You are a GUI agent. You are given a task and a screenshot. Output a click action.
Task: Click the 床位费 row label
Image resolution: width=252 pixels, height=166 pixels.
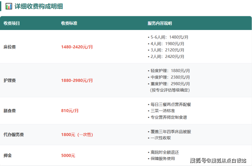(x=10, y=47)
